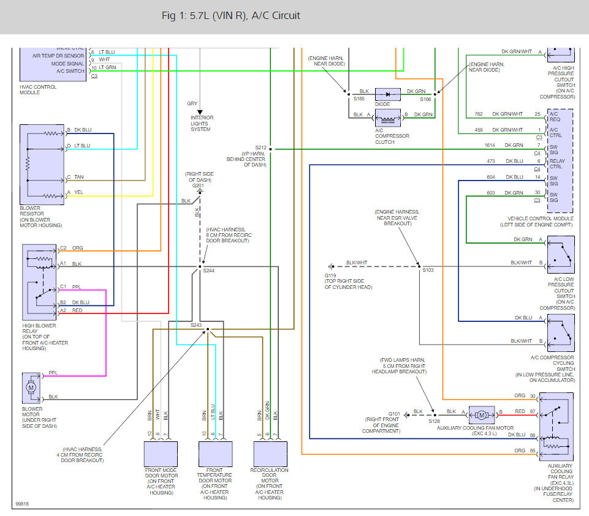Click the 'D LT BLU' blower resistor terminal
Viewport: 589px width, 516px height.
point(78,146)
